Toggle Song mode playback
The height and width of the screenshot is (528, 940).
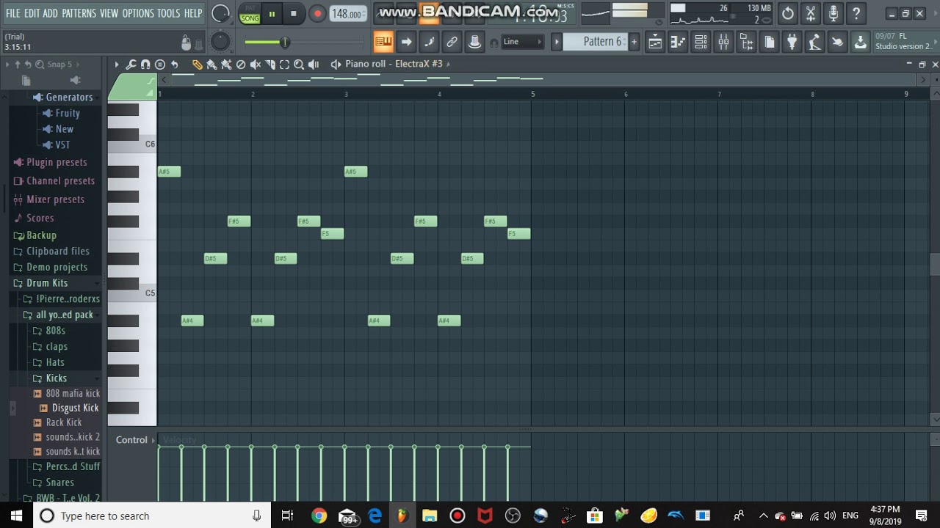click(250, 18)
